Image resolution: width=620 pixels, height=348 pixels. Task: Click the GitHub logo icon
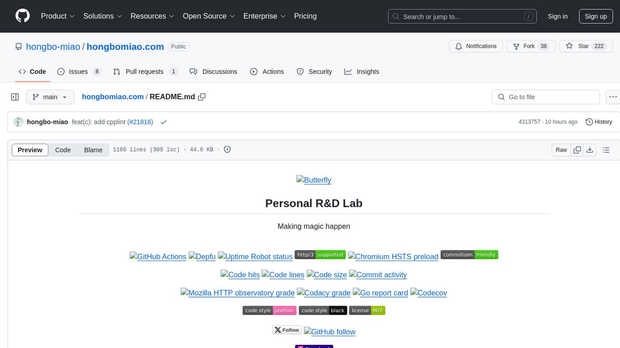tap(22, 16)
